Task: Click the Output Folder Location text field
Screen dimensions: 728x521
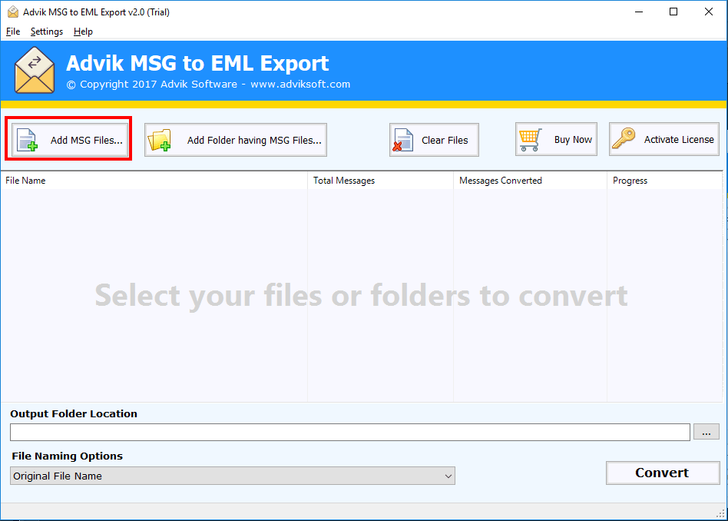Action: [x=350, y=432]
